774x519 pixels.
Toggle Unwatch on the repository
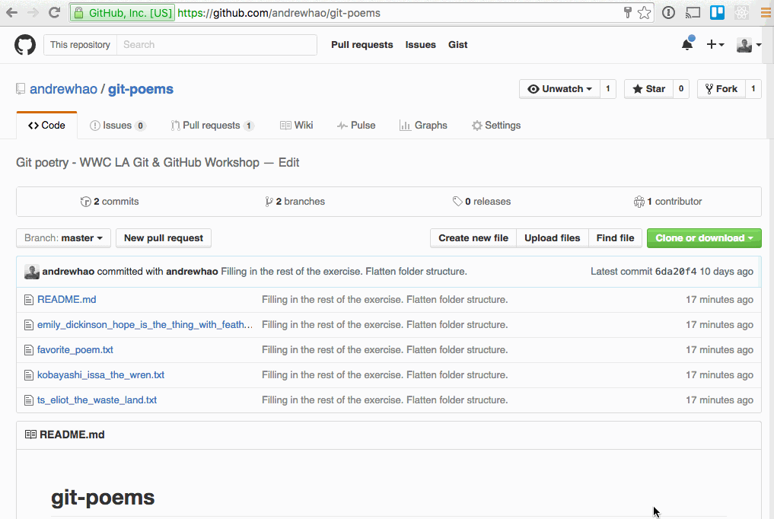tap(559, 89)
